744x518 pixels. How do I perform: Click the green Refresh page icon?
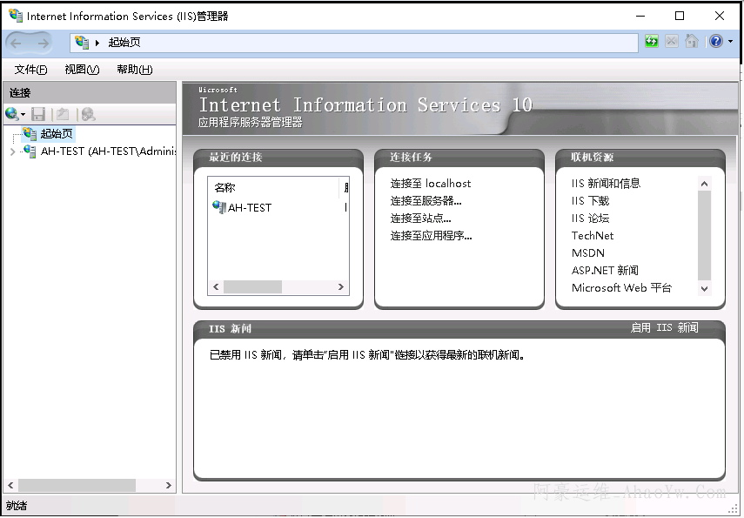pos(652,42)
